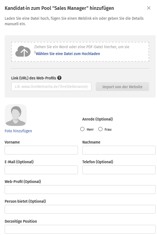Click the Person bietet (Optional) field

(80, 209)
